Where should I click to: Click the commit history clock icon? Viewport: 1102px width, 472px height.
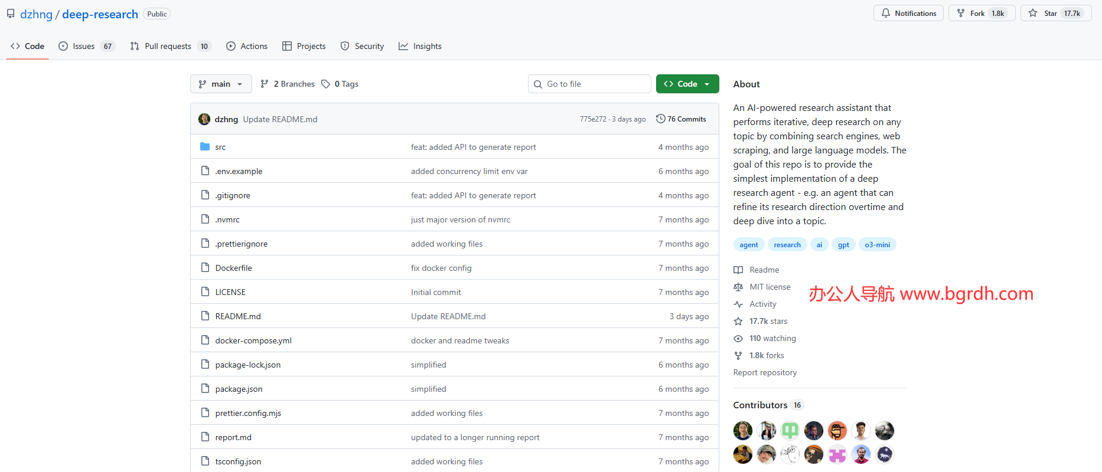pos(660,119)
